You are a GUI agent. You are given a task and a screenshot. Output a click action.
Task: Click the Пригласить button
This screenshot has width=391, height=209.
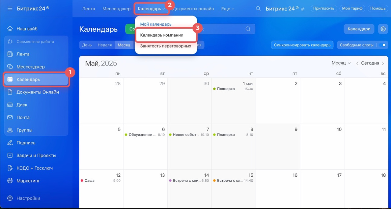point(324,9)
